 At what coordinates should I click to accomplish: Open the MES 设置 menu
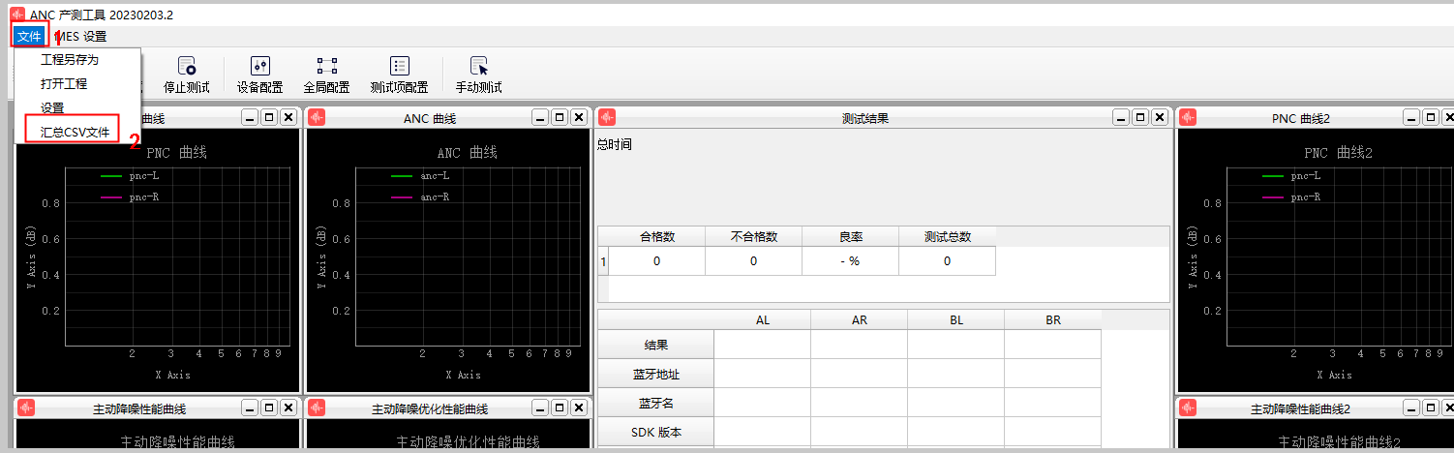[x=82, y=37]
